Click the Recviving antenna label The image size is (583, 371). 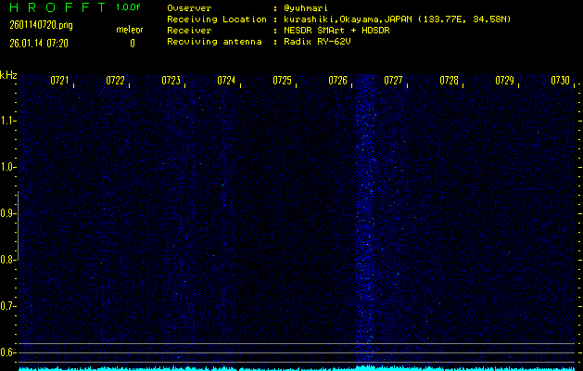click(214, 42)
